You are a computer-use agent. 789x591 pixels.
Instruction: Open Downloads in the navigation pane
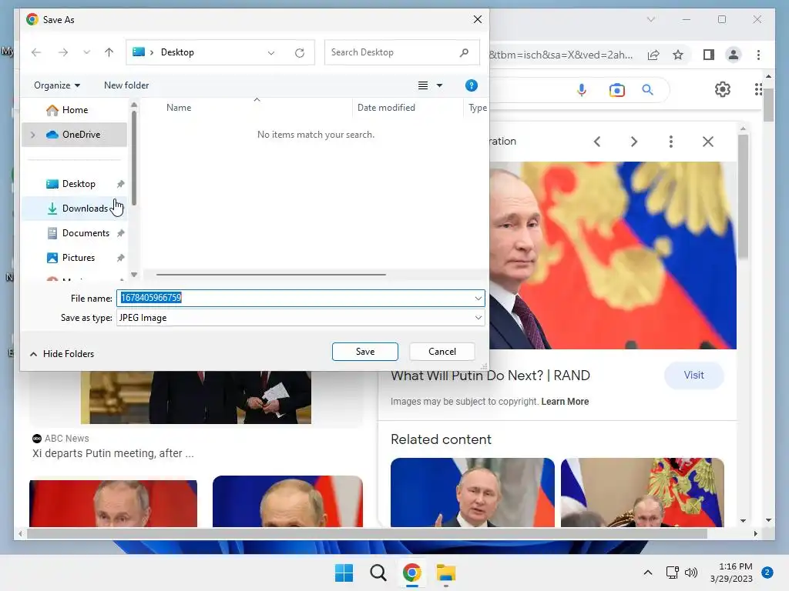click(75, 209)
